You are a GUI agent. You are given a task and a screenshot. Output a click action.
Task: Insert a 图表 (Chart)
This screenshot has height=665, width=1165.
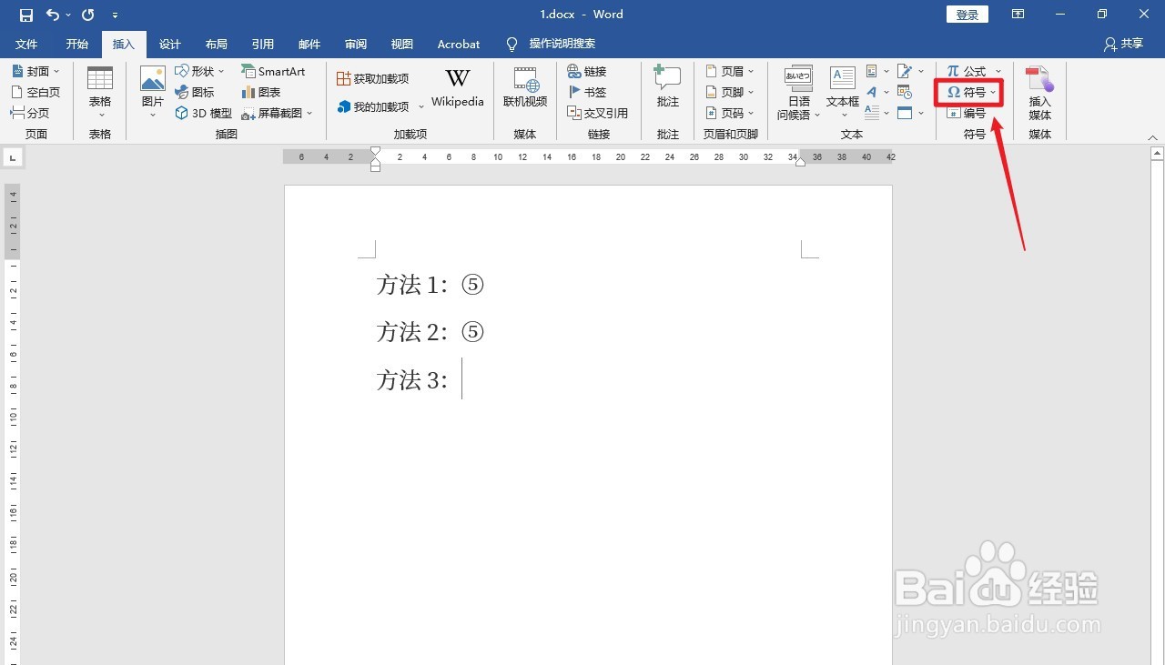(x=261, y=92)
